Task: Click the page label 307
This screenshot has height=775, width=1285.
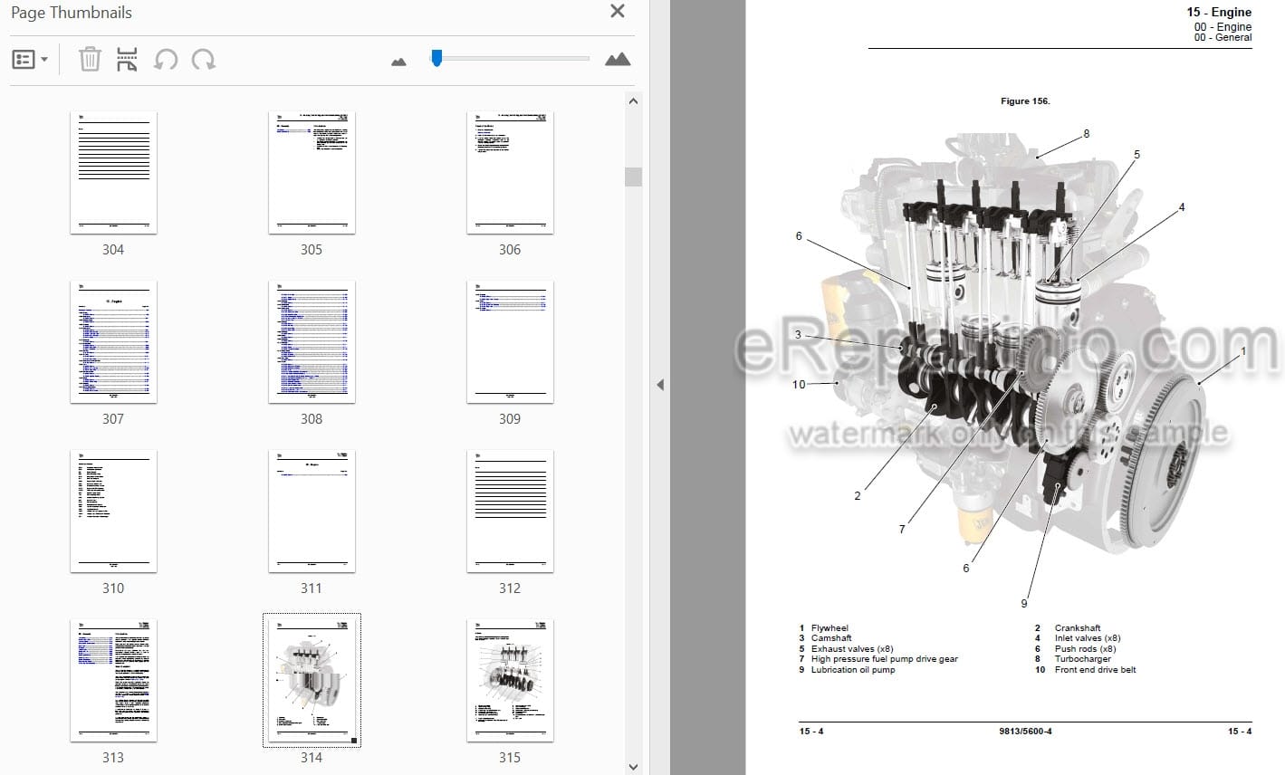Action: pos(113,419)
